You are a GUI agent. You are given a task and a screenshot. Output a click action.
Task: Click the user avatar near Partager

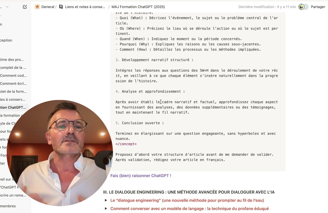tap(301, 7)
